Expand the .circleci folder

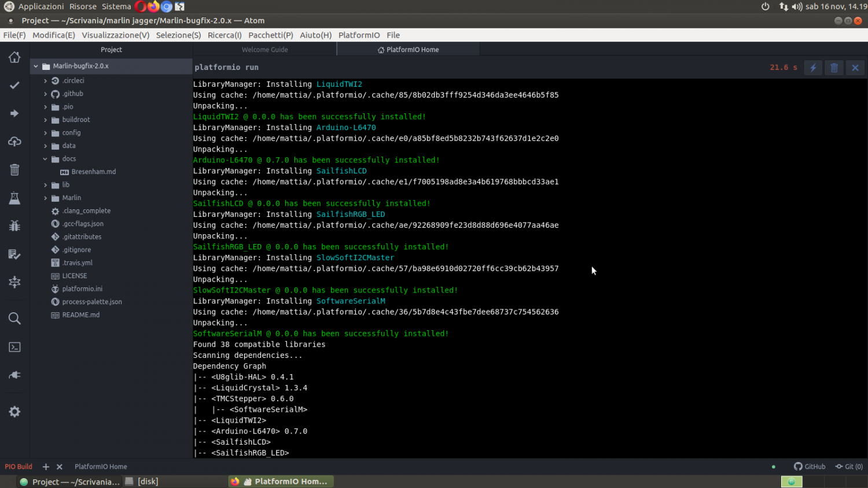pos(46,81)
